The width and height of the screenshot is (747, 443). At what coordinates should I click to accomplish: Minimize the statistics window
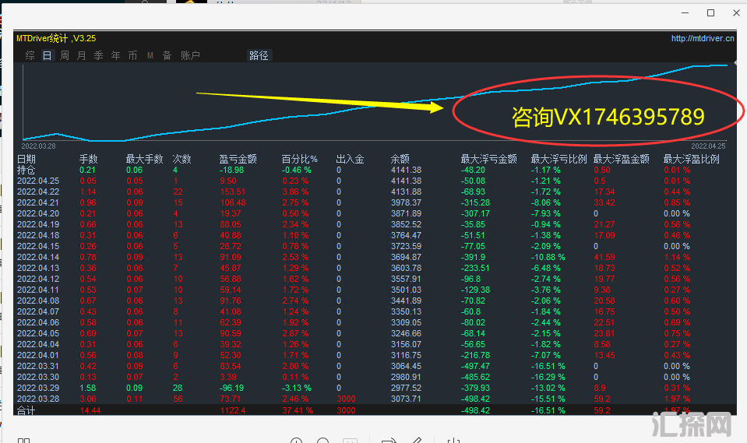coord(685,13)
